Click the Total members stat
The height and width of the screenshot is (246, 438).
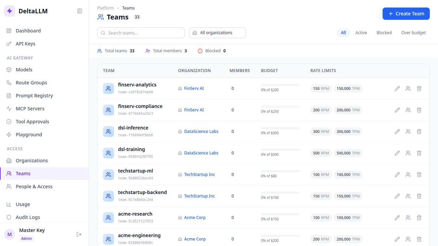click(x=166, y=51)
